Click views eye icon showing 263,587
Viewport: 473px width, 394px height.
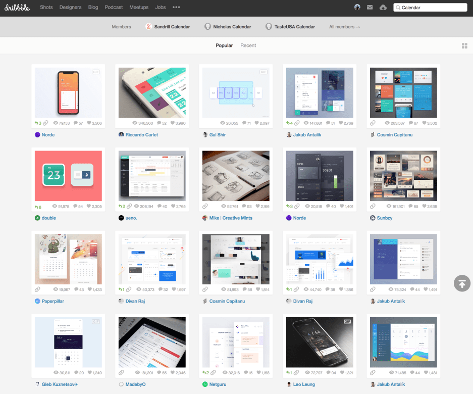387,123
